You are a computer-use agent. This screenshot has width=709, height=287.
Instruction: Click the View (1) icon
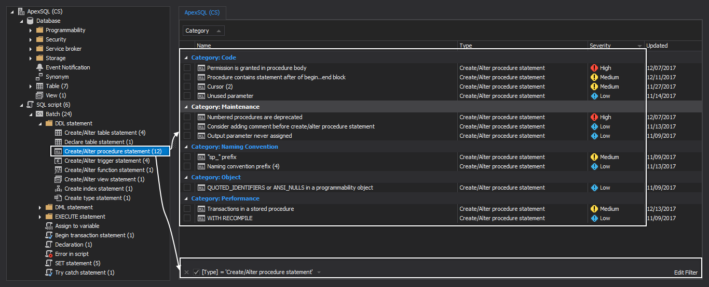pyautogui.click(x=39, y=95)
